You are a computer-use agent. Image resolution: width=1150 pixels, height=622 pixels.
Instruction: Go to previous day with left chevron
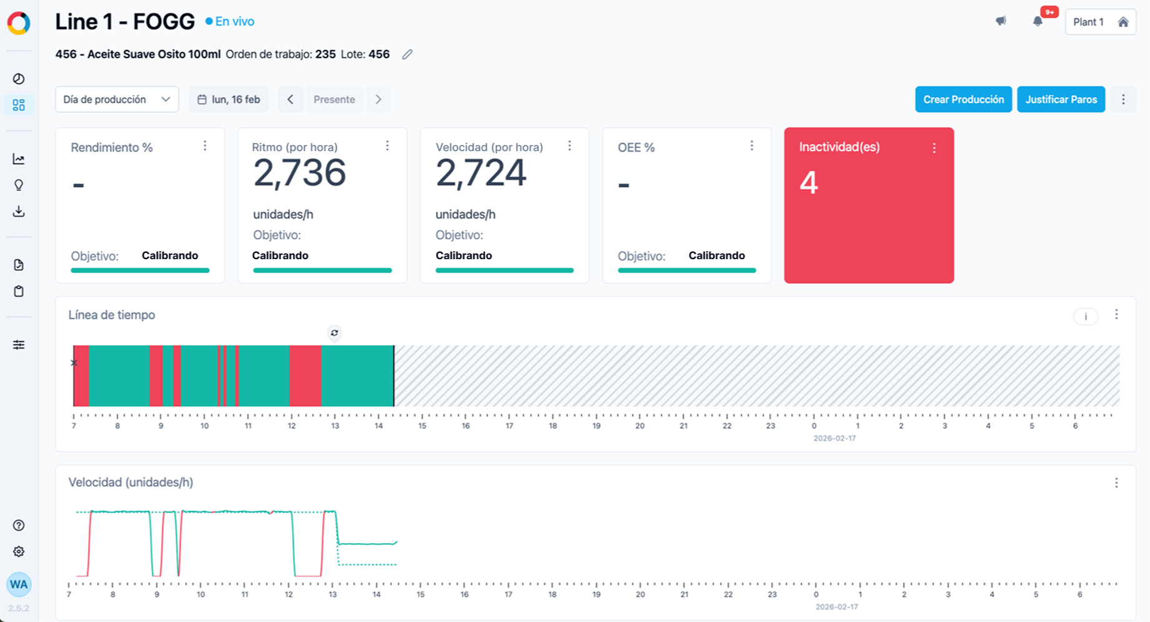click(x=290, y=99)
